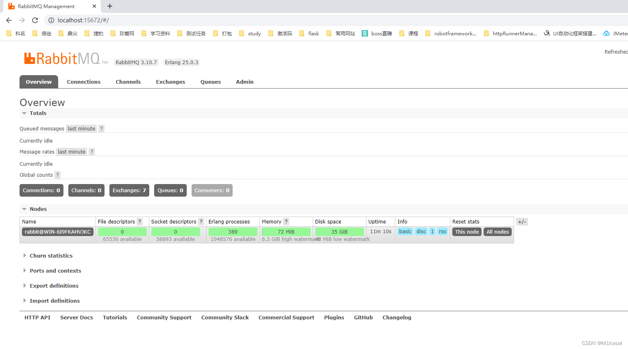
Task: Open the 鼎尖 bookmark folder
Action: 68,33
